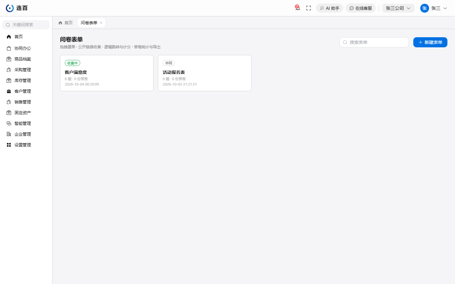The width and height of the screenshot is (455, 284).
Task: Open 商品档案 sidebar menu
Action: (x=26, y=59)
